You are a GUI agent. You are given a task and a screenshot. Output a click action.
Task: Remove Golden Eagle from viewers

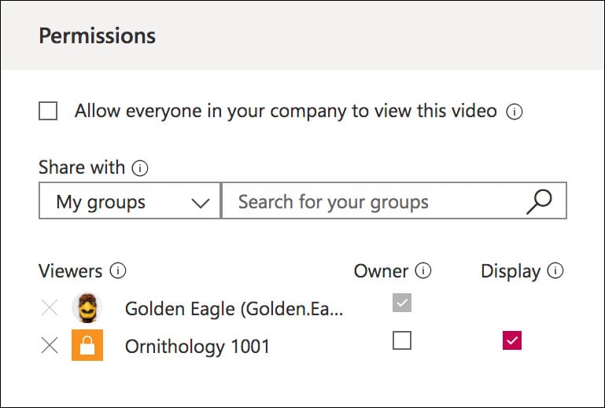point(50,308)
